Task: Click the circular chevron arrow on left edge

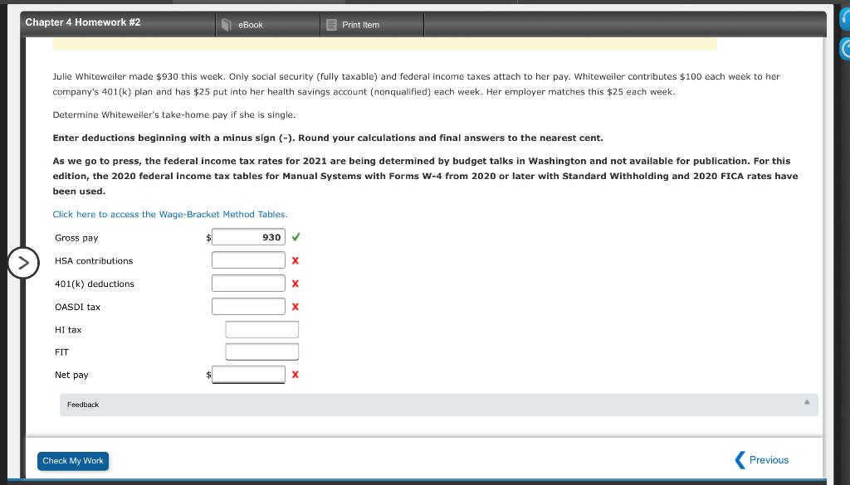Action: coord(24,263)
